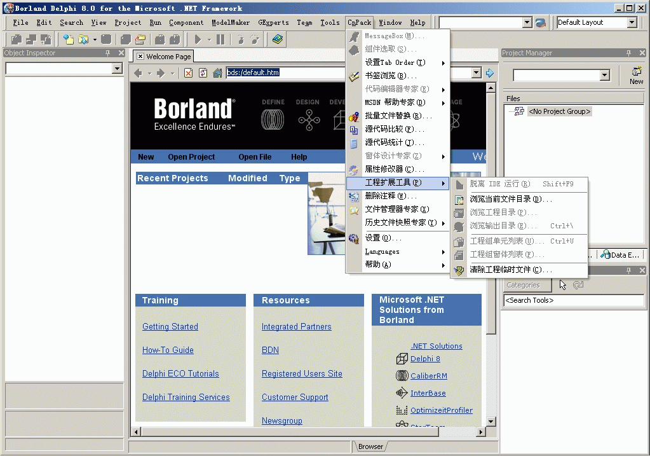650x456 pixels.
Task: Click the Customer Support link under Resources
Action: [x=295, y=397]
